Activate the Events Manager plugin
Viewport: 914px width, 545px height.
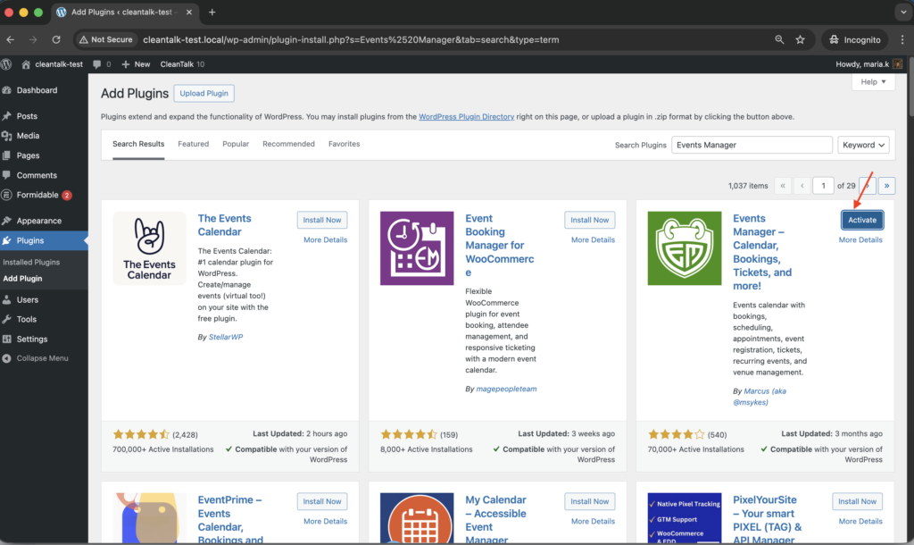pyautogui.click(x=861, y=220)
